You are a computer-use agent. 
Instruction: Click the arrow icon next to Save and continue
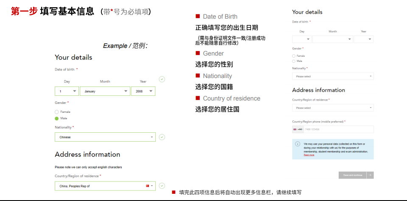370,175
